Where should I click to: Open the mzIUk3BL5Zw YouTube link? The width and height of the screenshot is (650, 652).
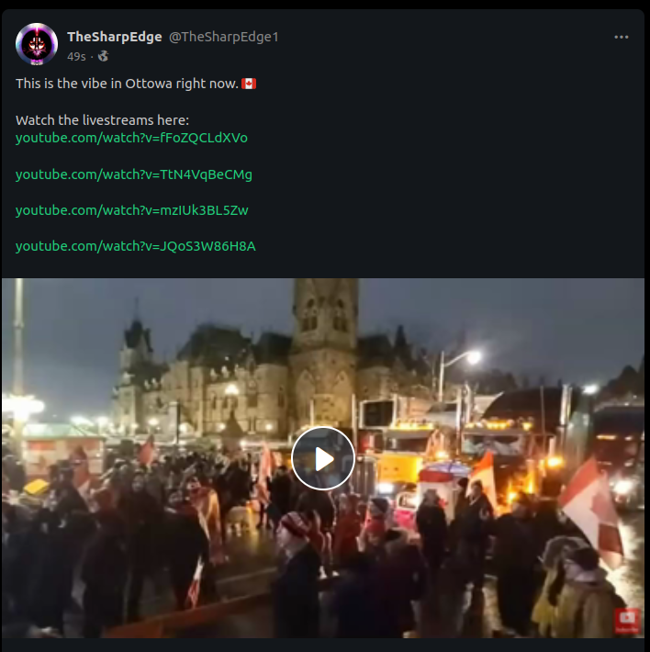(132, 210)
